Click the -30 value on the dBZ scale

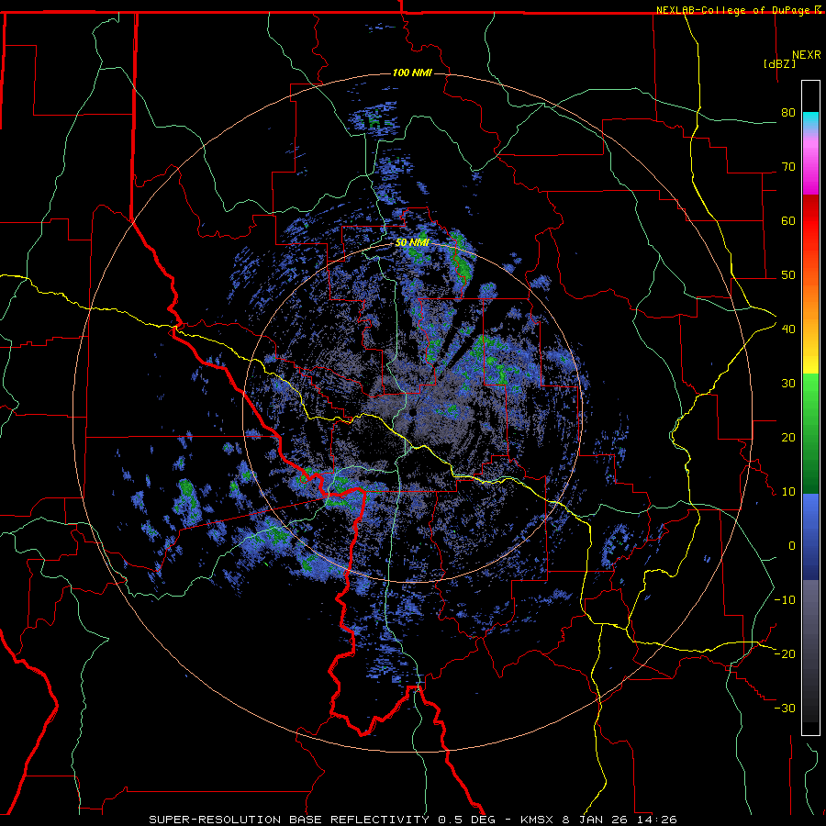(785, 708)
